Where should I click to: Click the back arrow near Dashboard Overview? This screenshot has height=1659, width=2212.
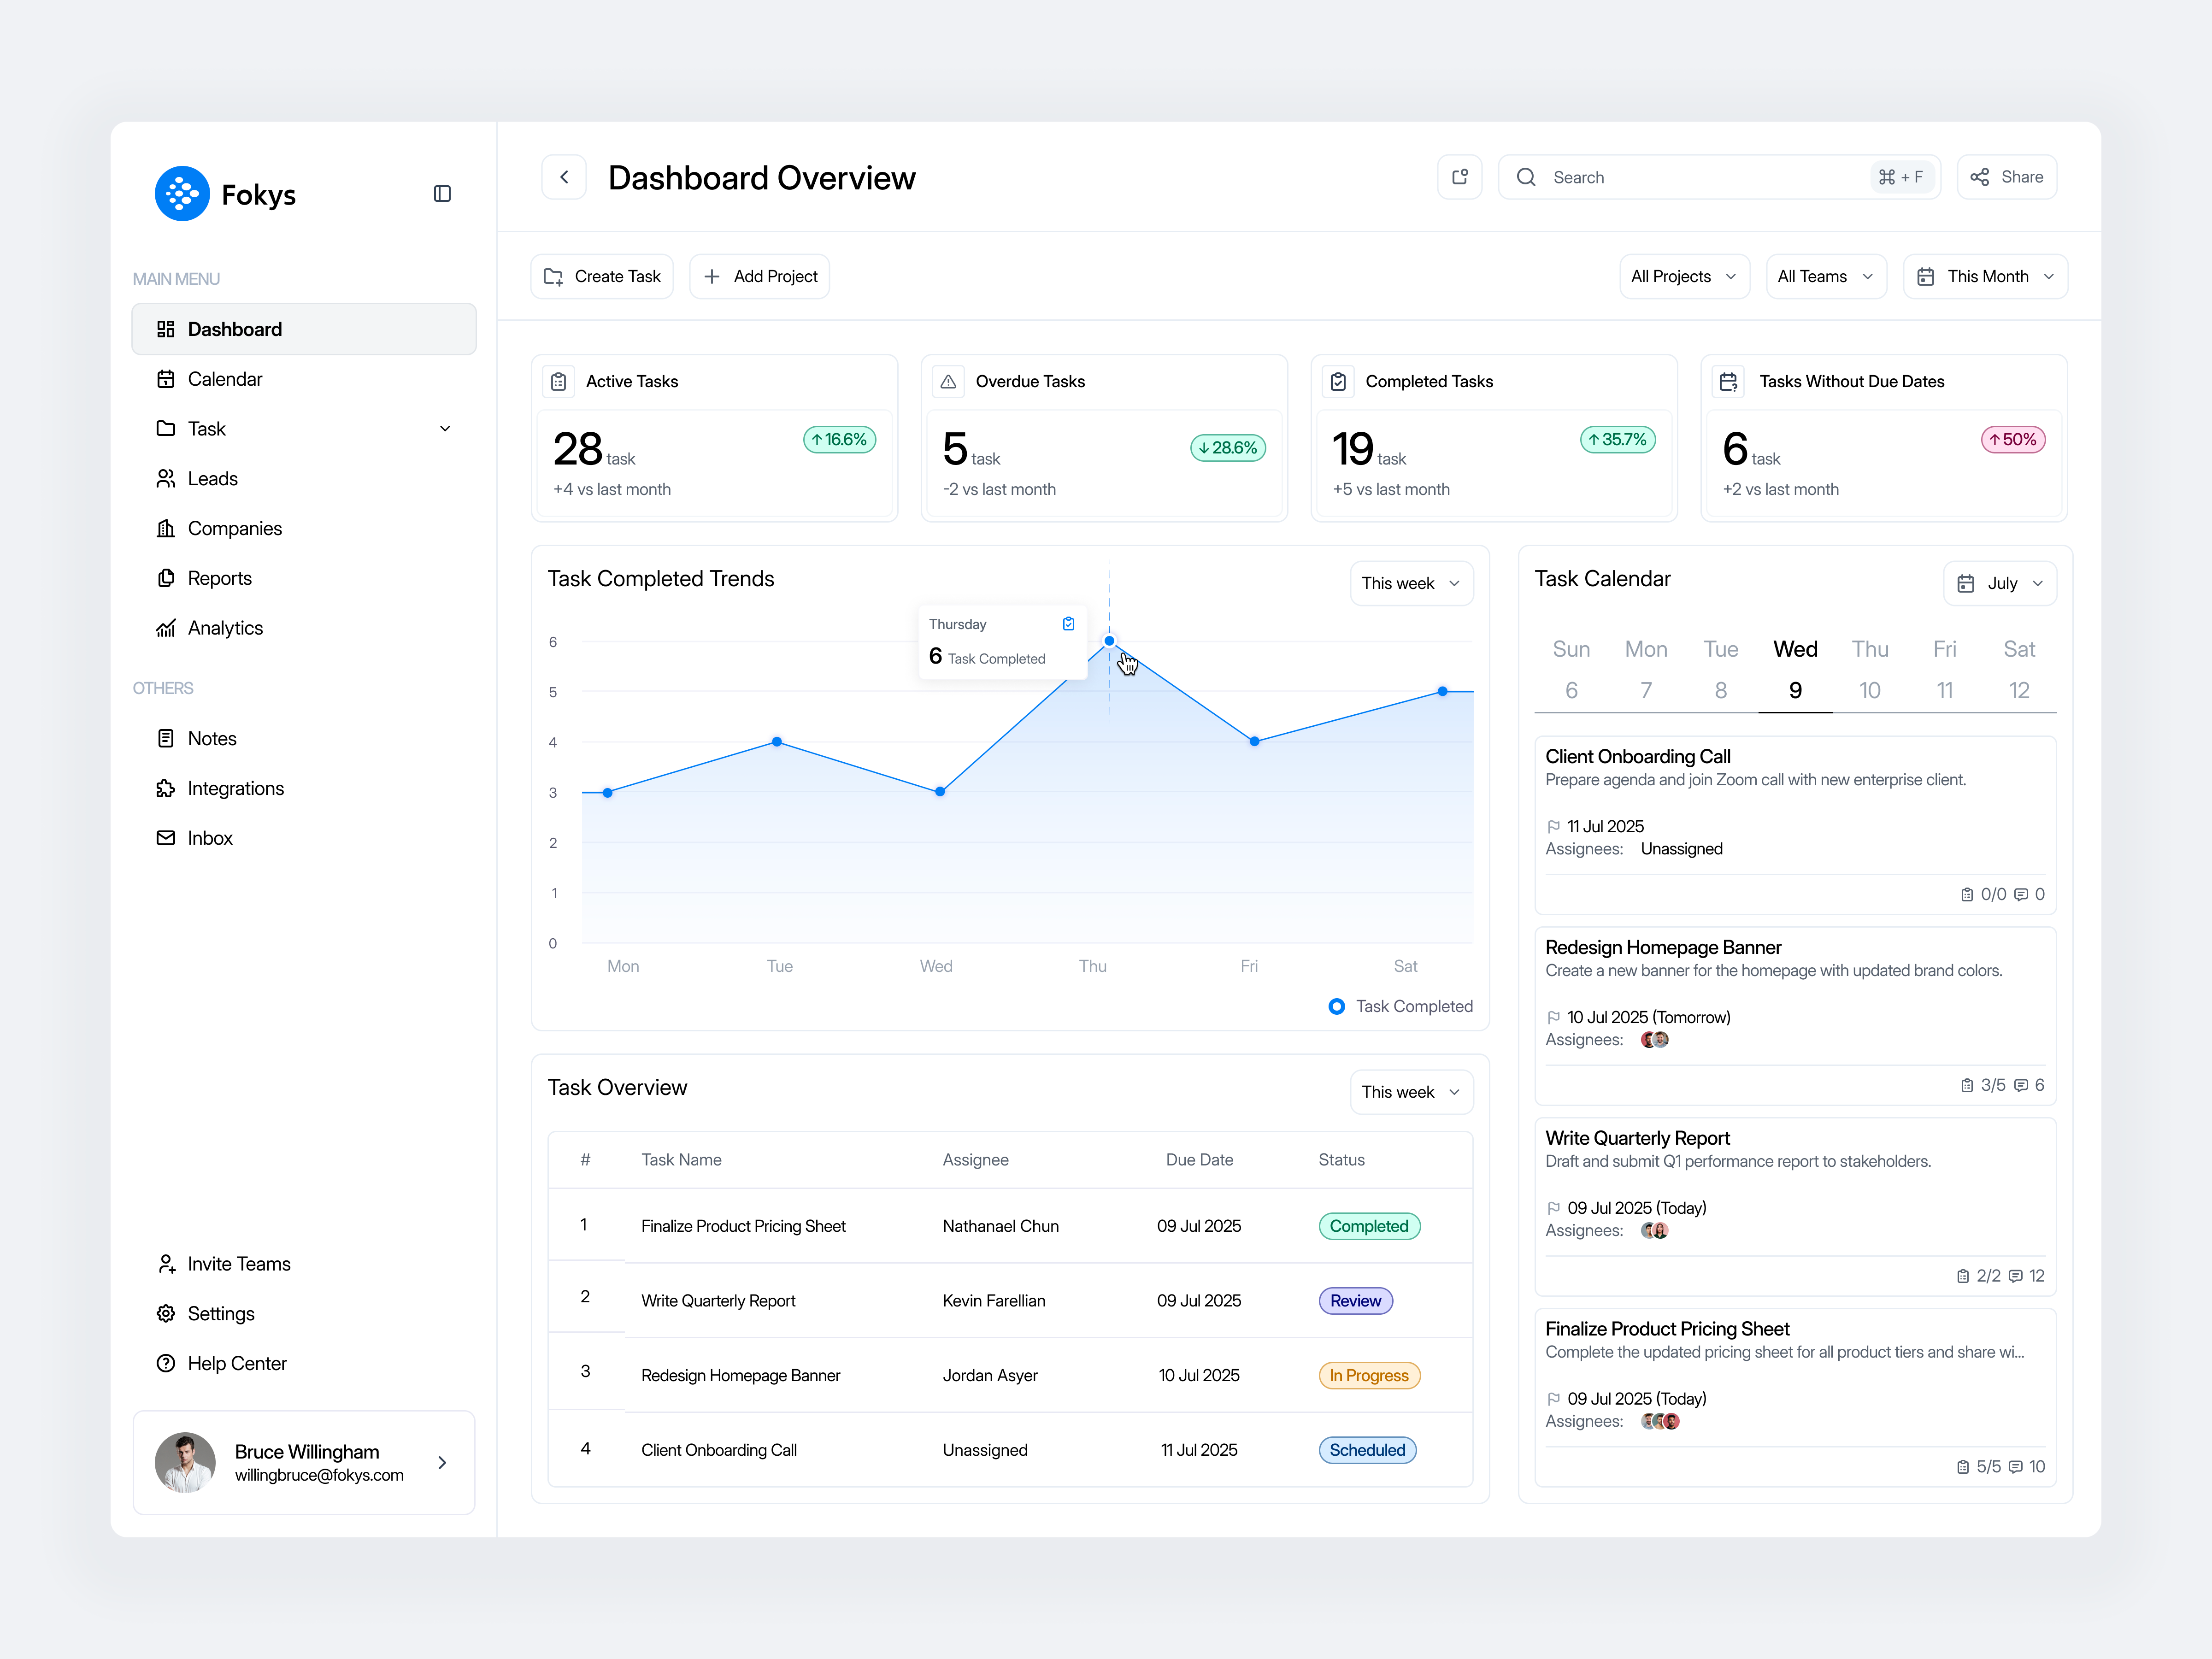(564, 176)
